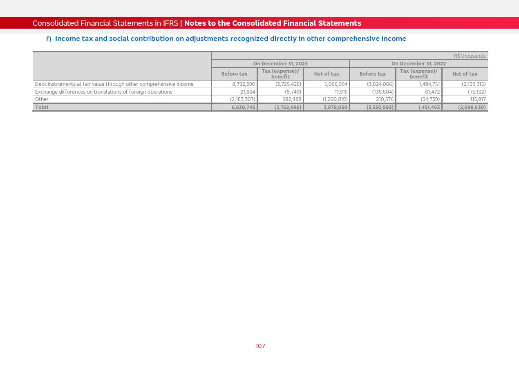Click 'Net of tax' header under December 2022
Image resolution: width=519 pixels, height=365 pixels.
(465, 74)
